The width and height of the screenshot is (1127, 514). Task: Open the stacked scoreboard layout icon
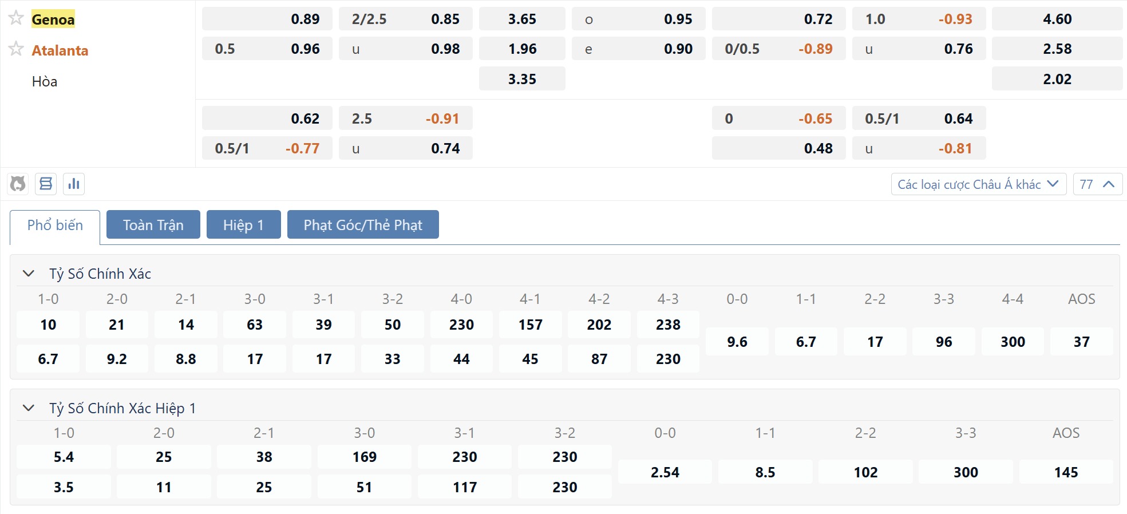tap(46, 184)
